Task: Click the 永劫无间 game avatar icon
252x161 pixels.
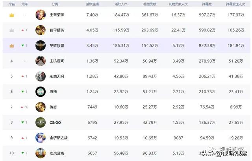Action: pos(40,76)
